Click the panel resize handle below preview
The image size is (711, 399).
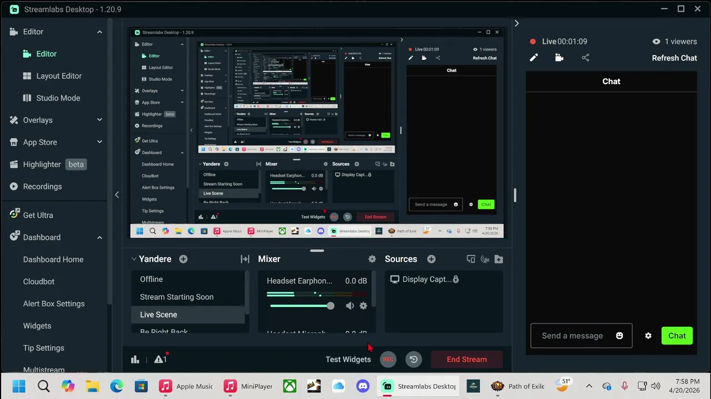pyautogui.click(x=317, y=251)
